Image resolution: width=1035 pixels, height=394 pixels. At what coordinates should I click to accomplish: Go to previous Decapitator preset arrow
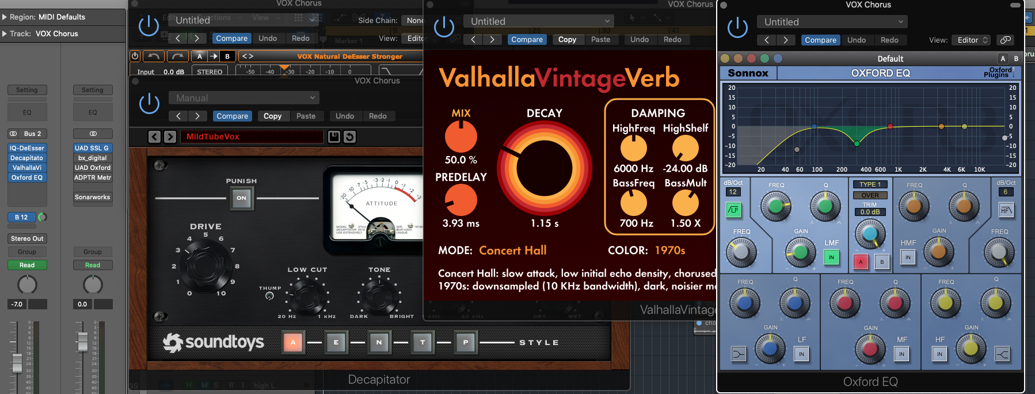pos(154,137)
